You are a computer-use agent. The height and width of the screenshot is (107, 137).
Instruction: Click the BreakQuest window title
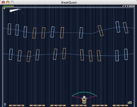pos(69,2)
